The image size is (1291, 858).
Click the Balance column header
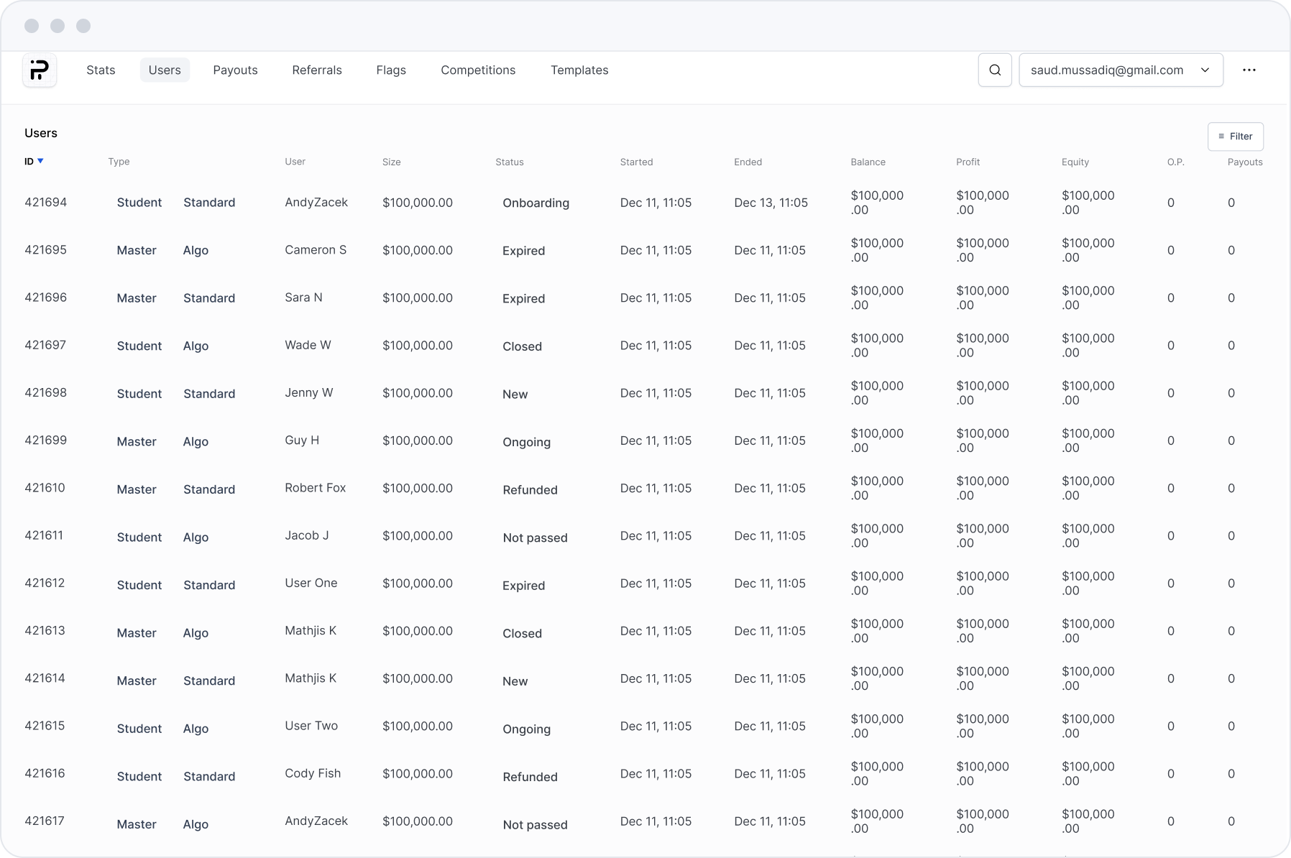[868, 162]
